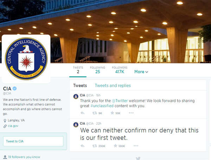Open more options on the @Twitter welcome tweet

click(131, 113)
